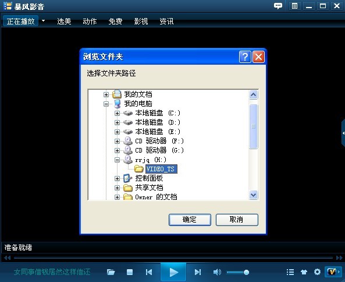Adjust the volume slider handle
The image size is (345, 282).
247,273
